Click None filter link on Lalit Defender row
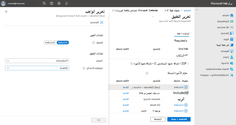This screenshot has width=236, height=125. 126,87
